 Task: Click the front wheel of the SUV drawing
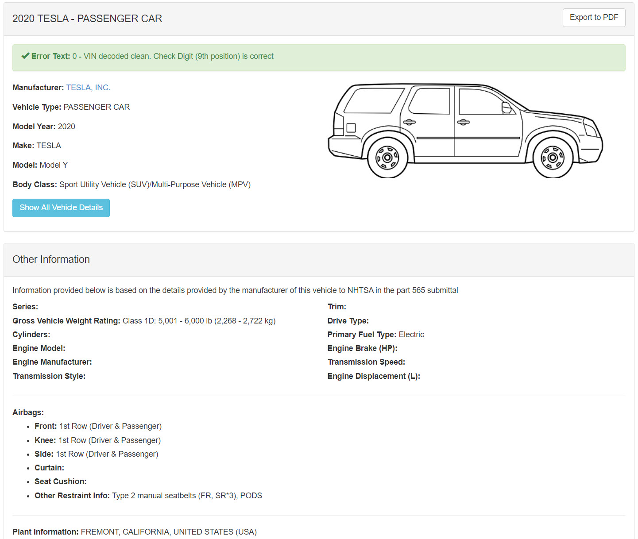tap(552, 158)
